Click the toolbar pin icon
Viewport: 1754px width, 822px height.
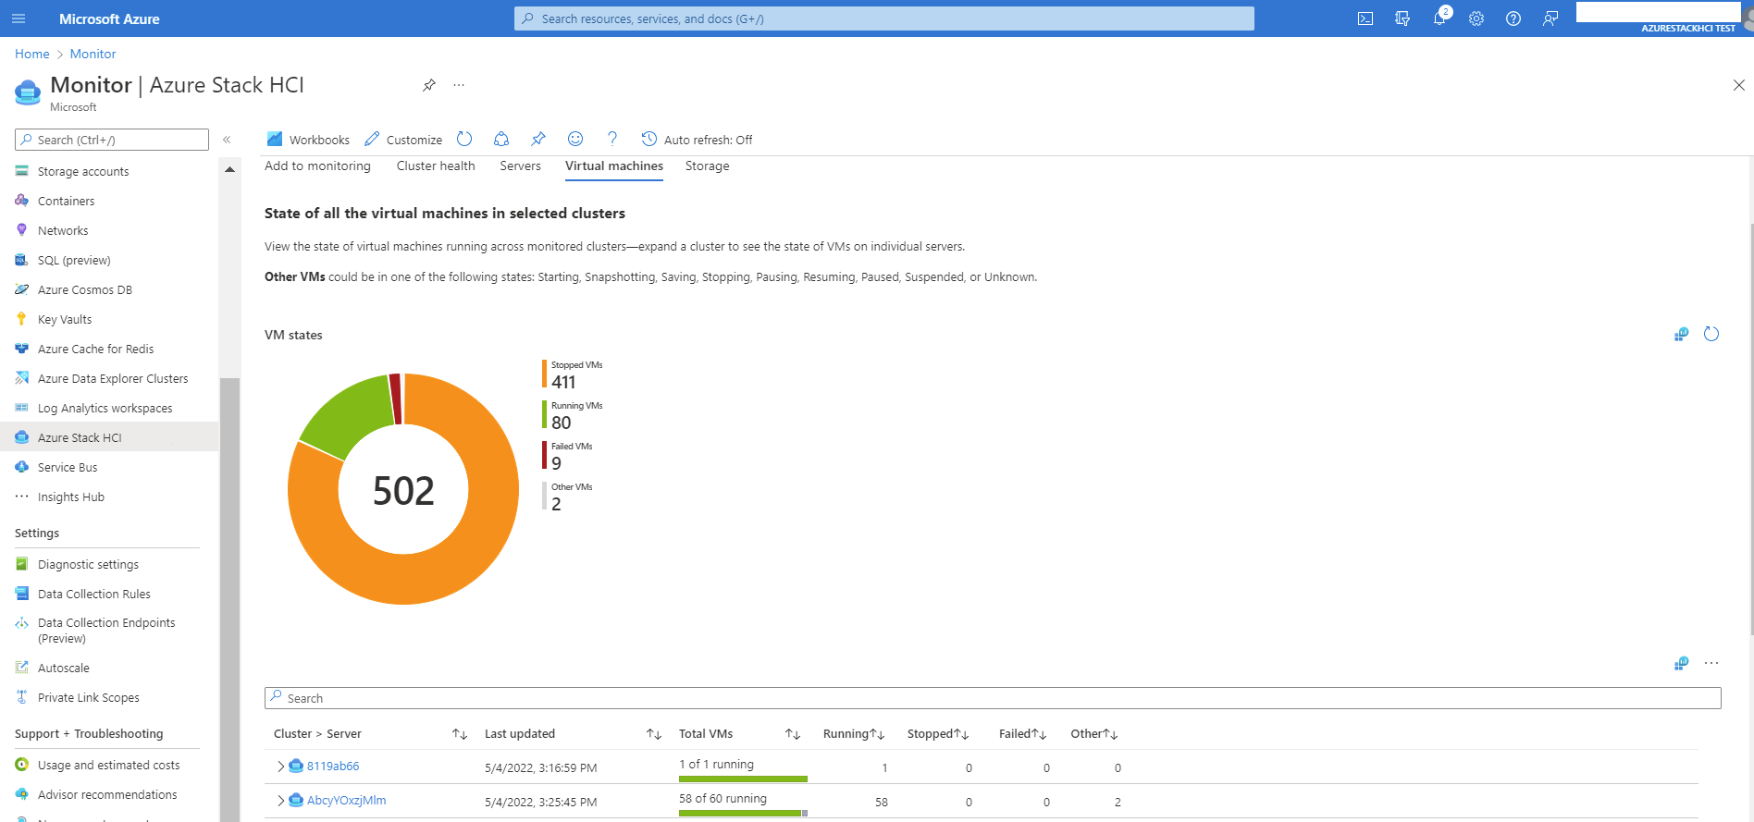click(x=538, y=139)
